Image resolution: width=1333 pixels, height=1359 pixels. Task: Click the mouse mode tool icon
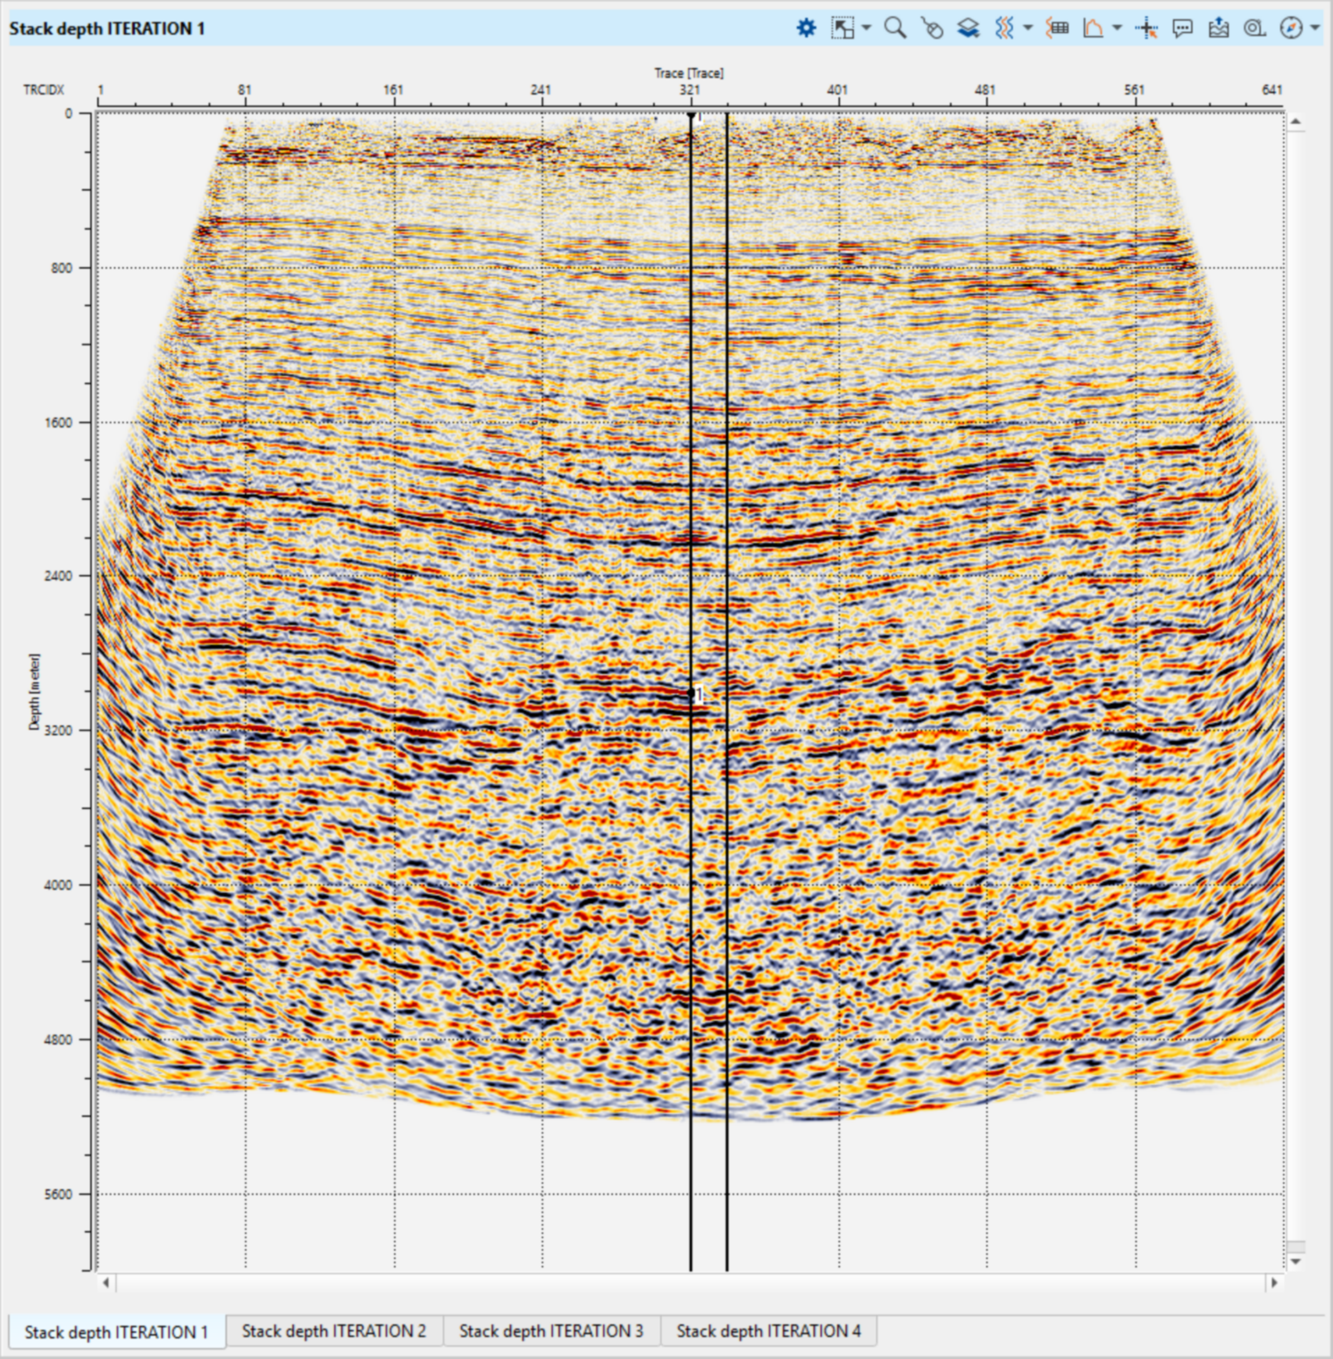[x=931, y=29]
